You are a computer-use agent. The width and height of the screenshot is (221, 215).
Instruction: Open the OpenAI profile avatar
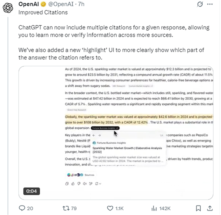point(8,8)
